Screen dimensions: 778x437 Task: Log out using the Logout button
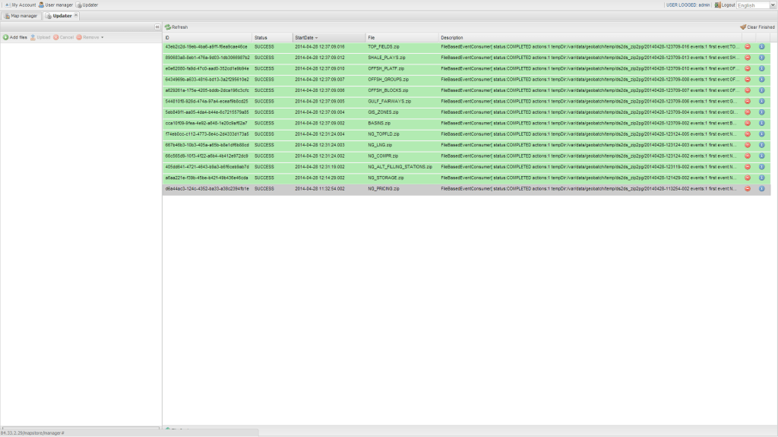point(724,5)
